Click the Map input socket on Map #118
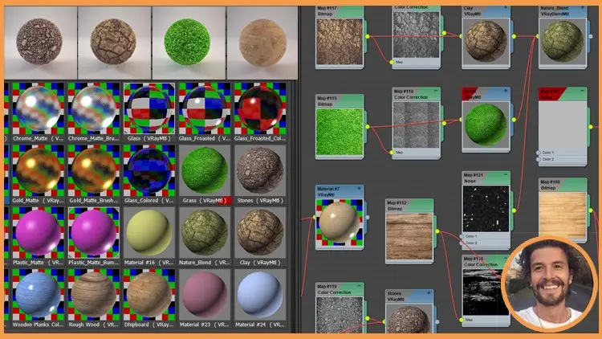The width and height of the screenshot is (602, 339). [x=392, y=152]
